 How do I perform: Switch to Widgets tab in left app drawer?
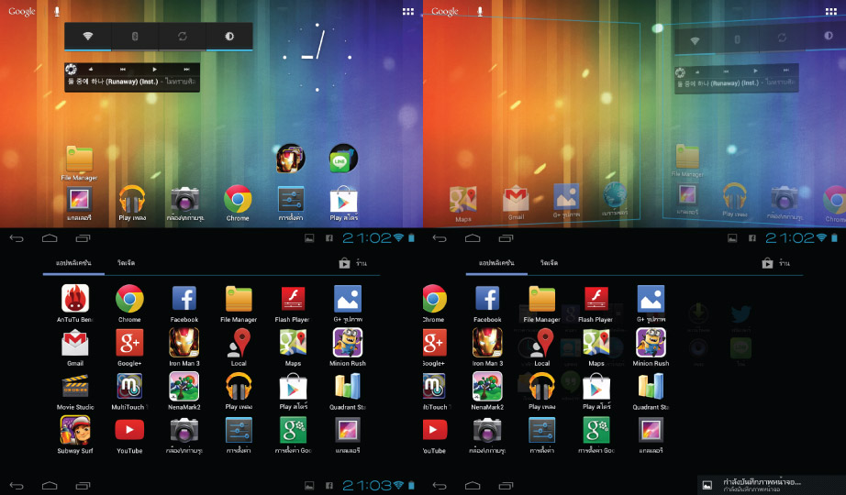tap(127, 263)
